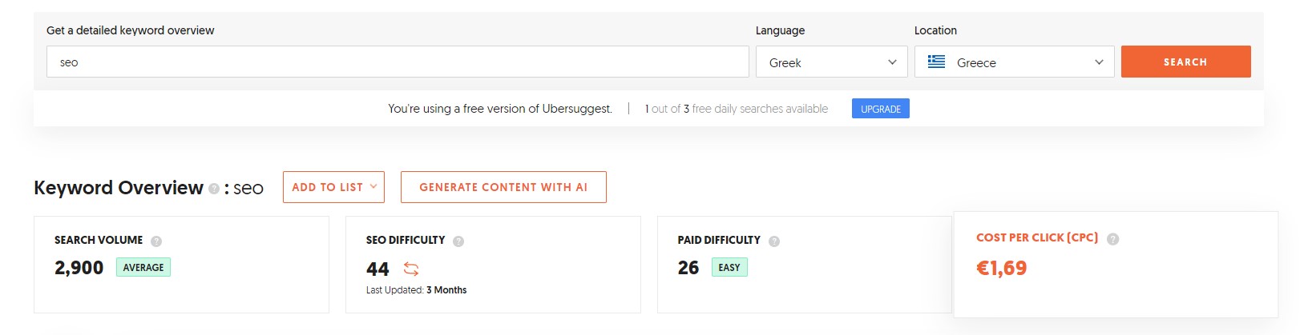Click help icon next to Search Volume
The height and width of the screenshot is (335, 1304).
[156, 241]
